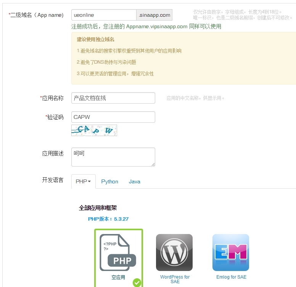The image size is (296, 287).
Task: Click the captcha image to refresh
Action: pos(94,130)
